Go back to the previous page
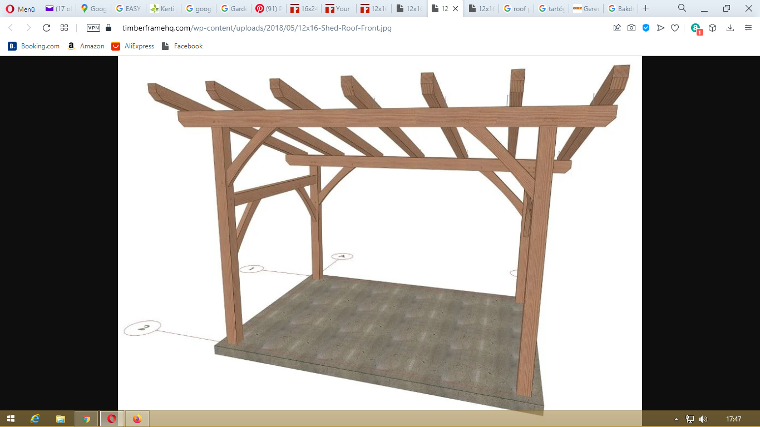 (x=11, y=28)
